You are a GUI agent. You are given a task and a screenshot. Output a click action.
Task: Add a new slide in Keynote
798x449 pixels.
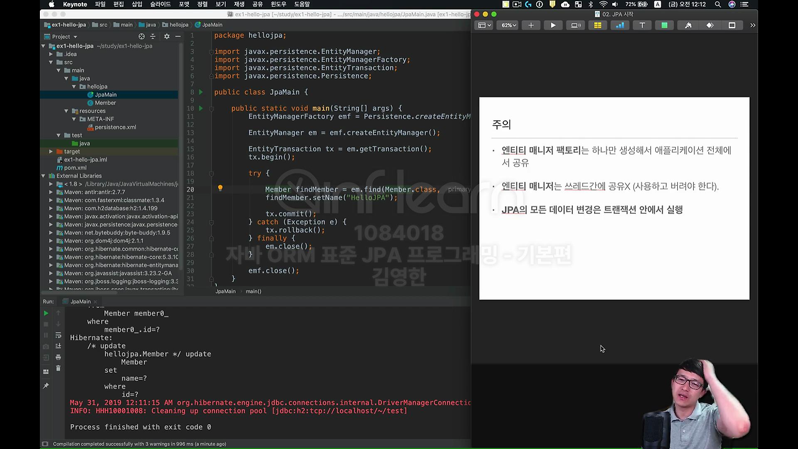[531, 26]
